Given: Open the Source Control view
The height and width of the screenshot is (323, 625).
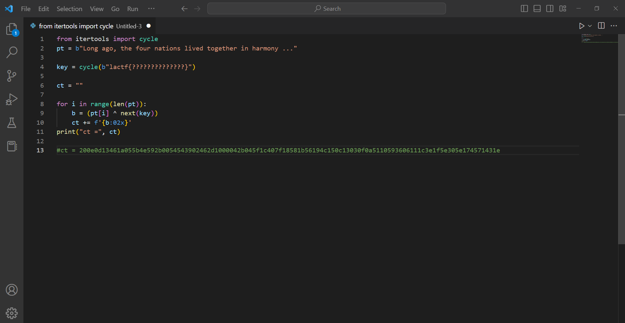Looking at the screenshot, I should 12,76.
